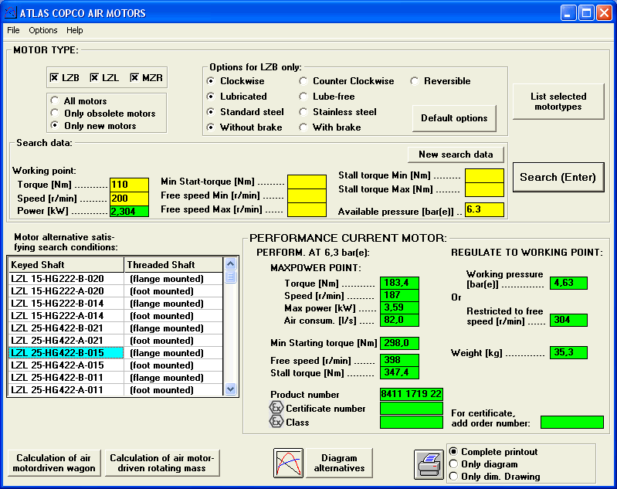Viewport: 617px width, 489px height.
Task: Click the Ex icon beside Class
Action: [x=276, y=422]
